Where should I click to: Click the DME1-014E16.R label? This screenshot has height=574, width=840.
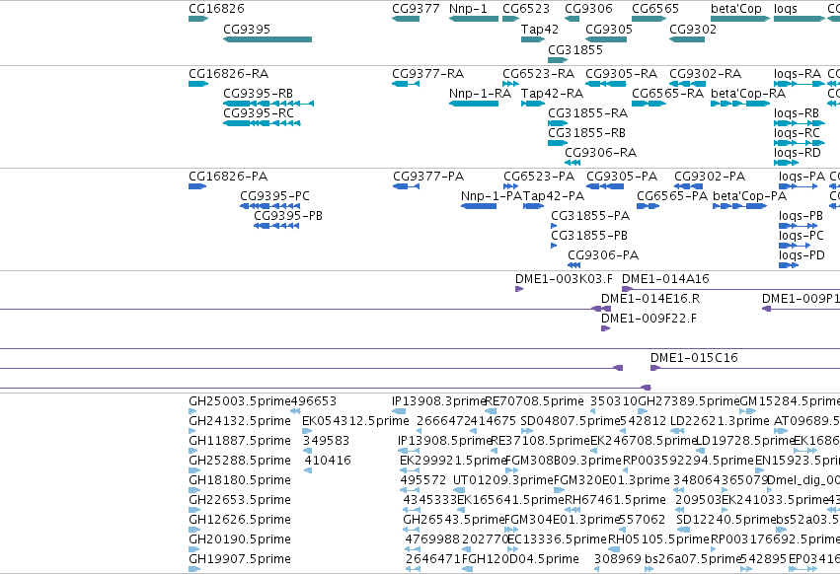pyautogui.click(x=650, y=299)
